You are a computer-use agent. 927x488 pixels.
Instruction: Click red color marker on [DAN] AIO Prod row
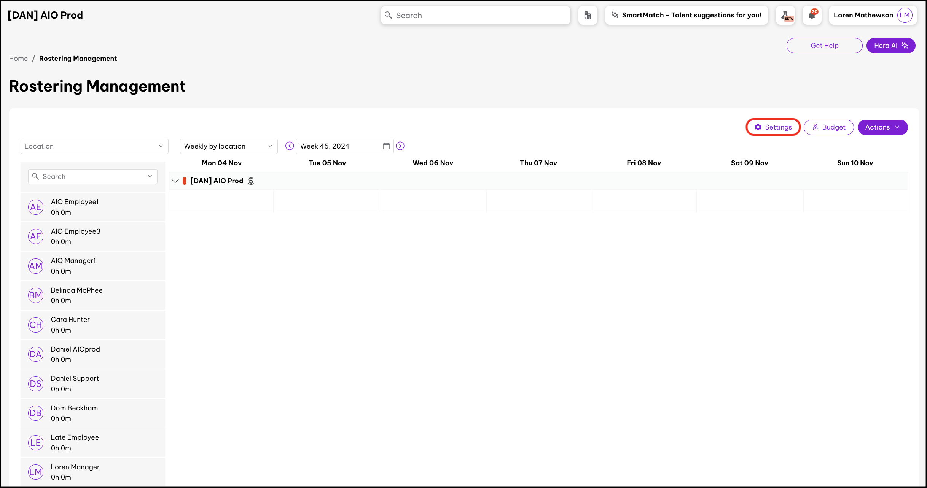point(185,181)
